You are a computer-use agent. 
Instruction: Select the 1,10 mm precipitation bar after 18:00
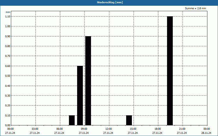pos(170,71)
